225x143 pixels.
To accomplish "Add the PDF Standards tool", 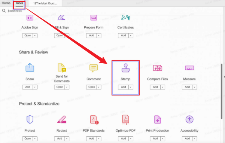I will coord(91,139).
